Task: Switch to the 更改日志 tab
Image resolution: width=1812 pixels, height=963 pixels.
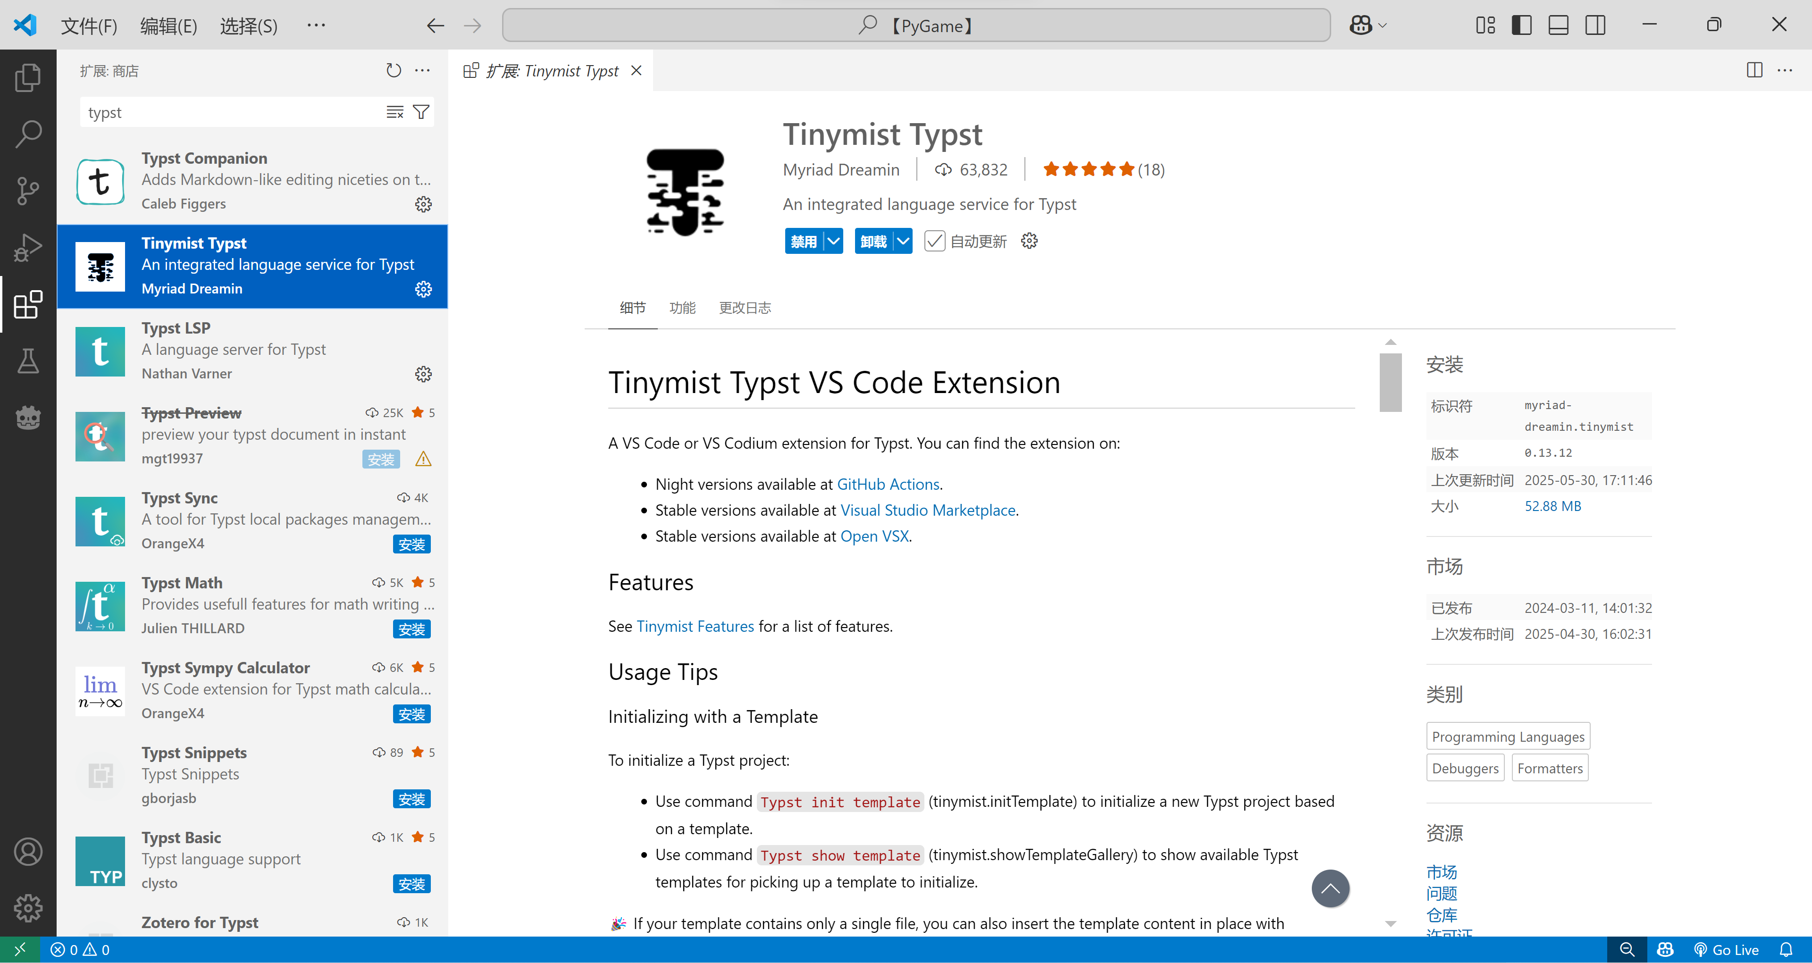Action: (x=744, y=308)
